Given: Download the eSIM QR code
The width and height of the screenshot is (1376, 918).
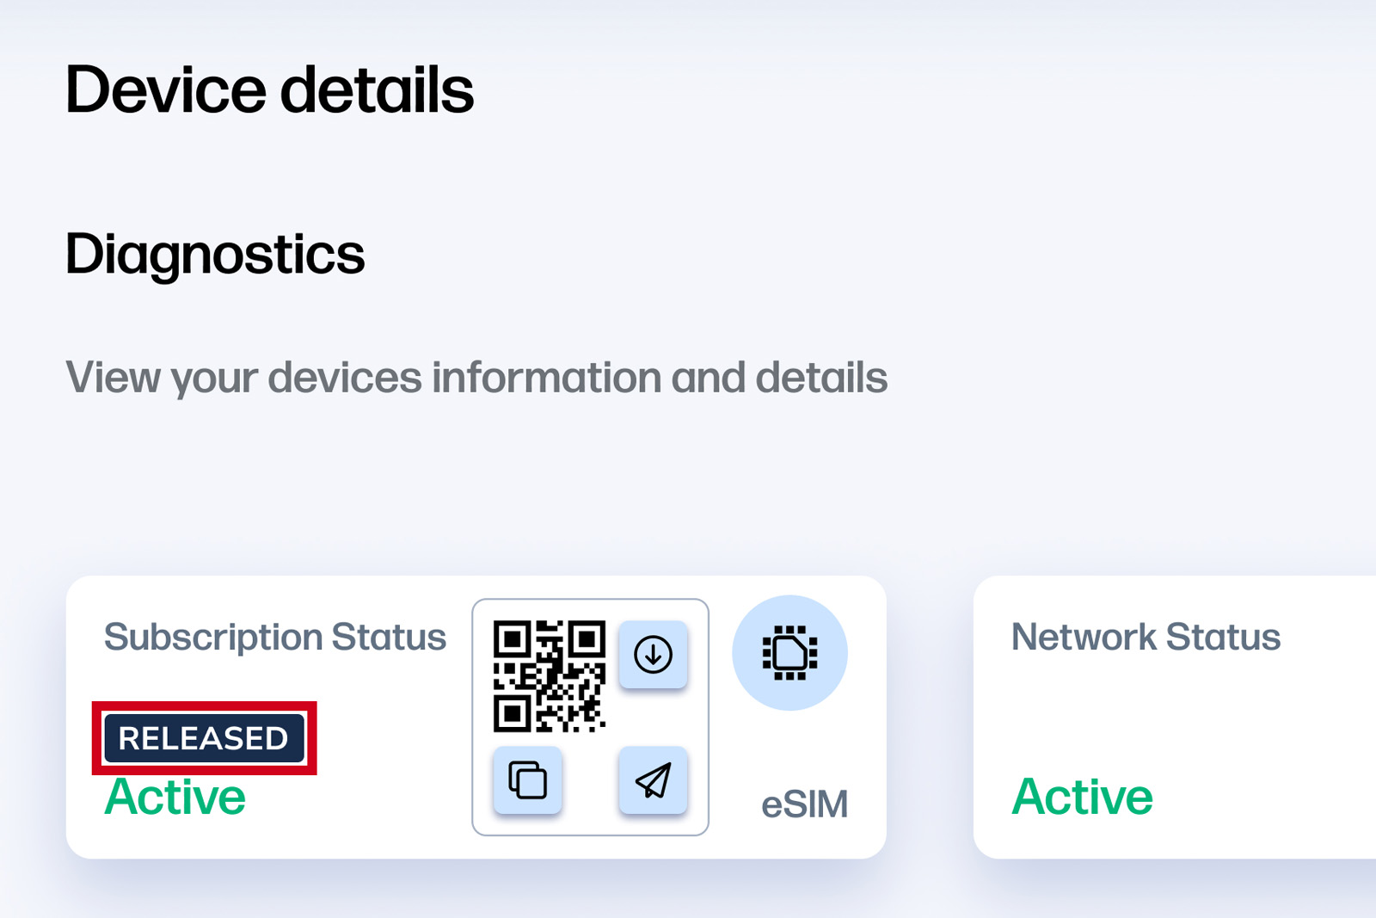Looking at the screenshot, I should pos(653,655).
